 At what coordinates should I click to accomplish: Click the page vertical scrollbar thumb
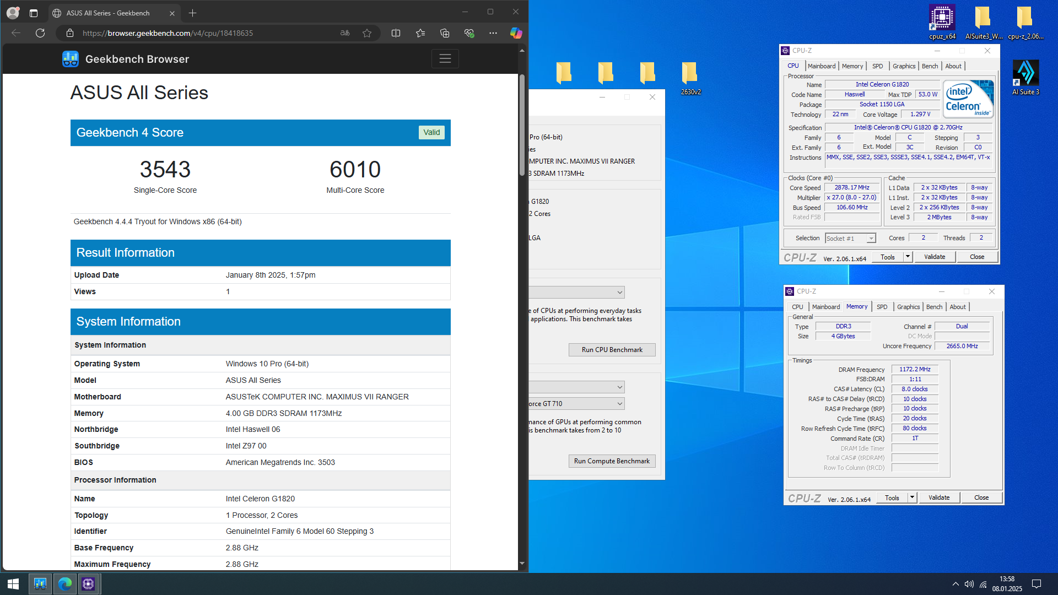tap(522, 125)
